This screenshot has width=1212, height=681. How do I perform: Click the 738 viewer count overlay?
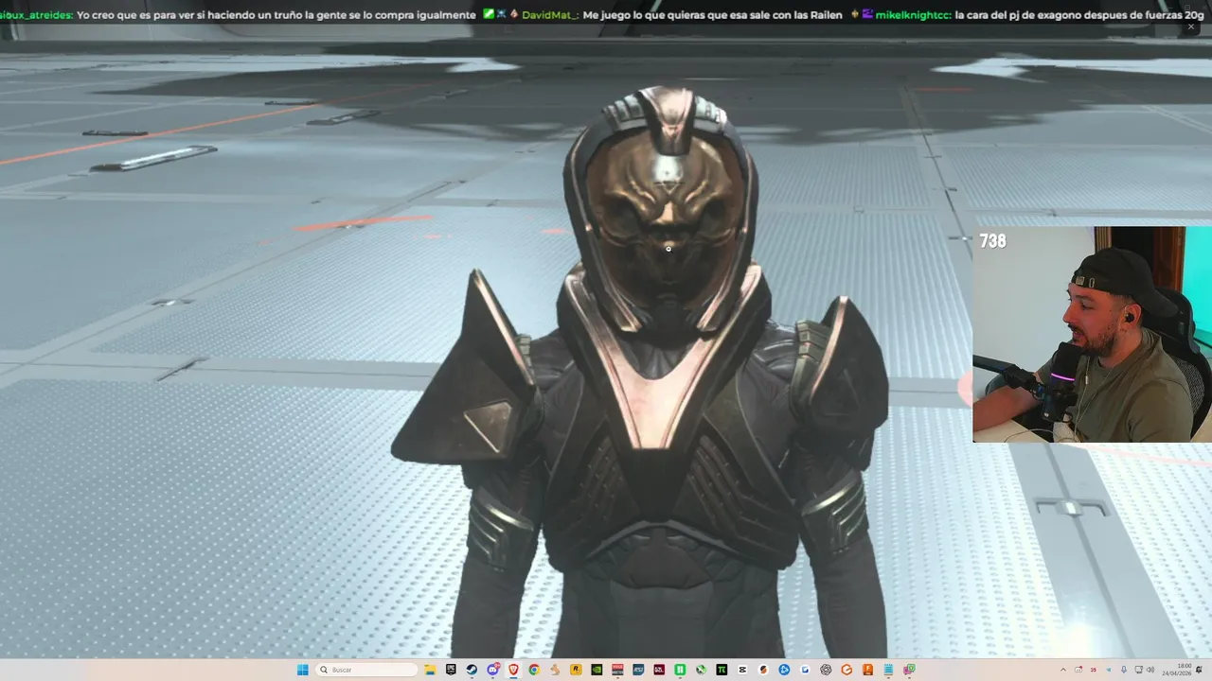click(x=992, y=241)
